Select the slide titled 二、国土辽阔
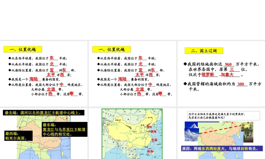This screenshot has height=159, width=265. click(221, 74)
